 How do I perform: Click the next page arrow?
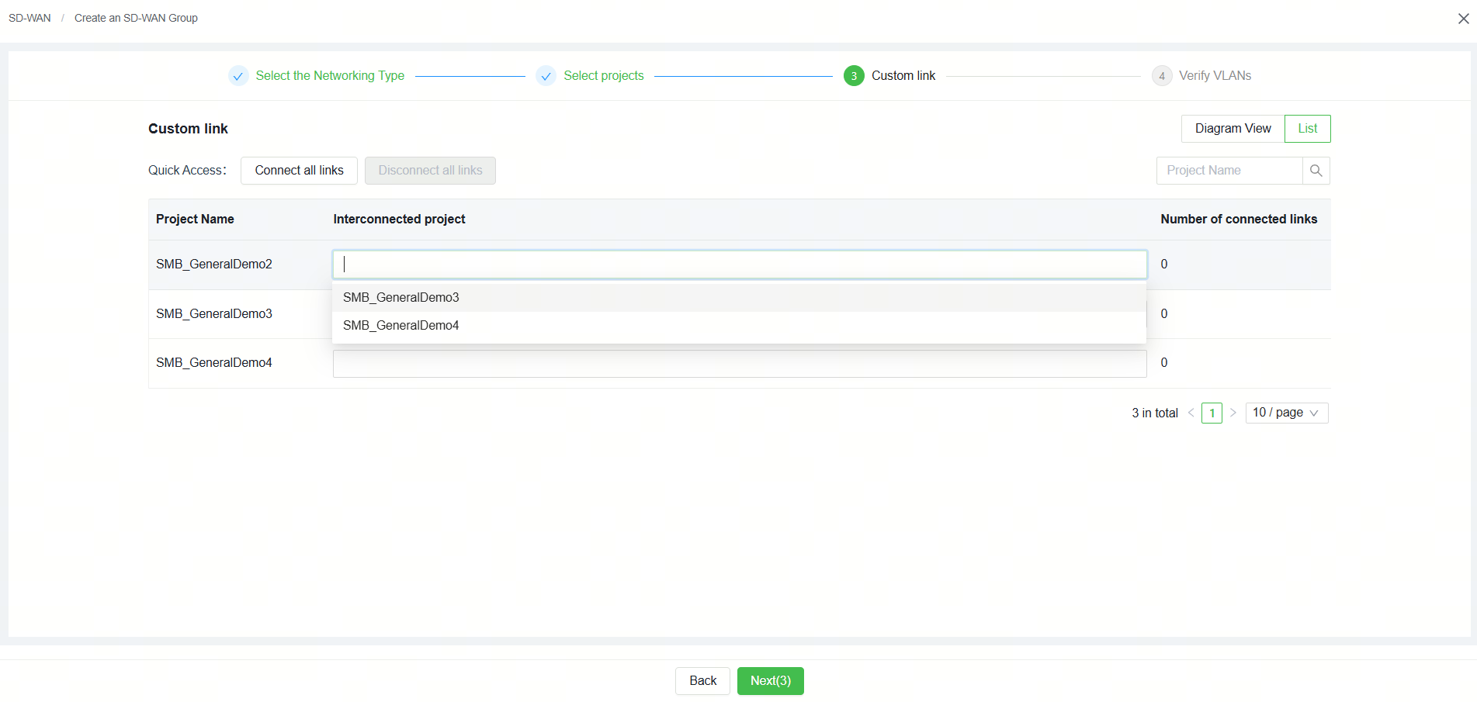click(x=1233, y=413)
